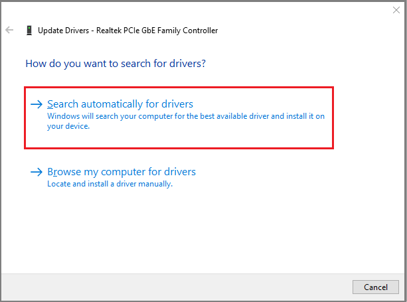Click arrow icon beside Browse my computer
Viewport: 407px width, 302px height.
pyautogui.click(x=37, y=172)
